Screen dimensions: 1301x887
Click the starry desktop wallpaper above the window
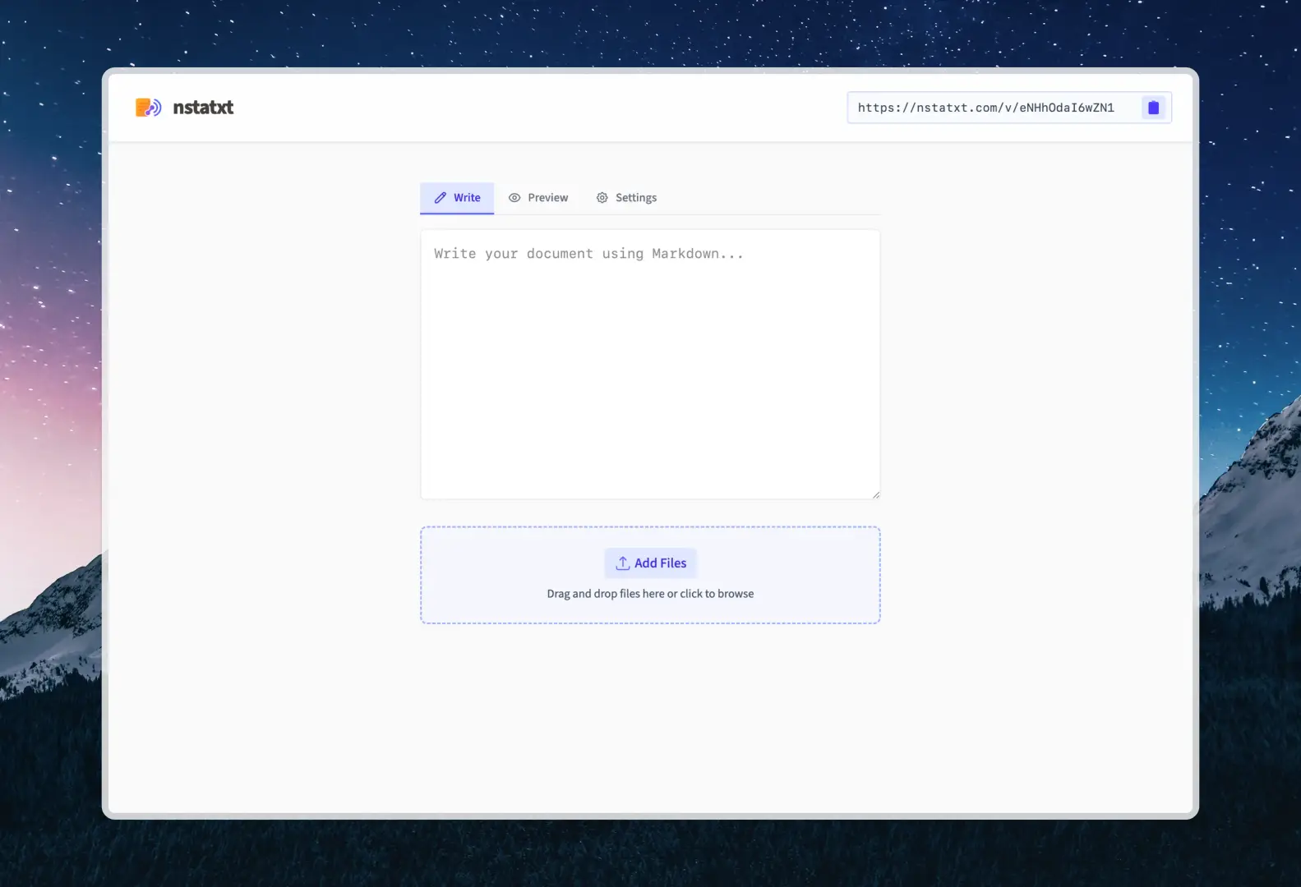[x=649, y=33]
